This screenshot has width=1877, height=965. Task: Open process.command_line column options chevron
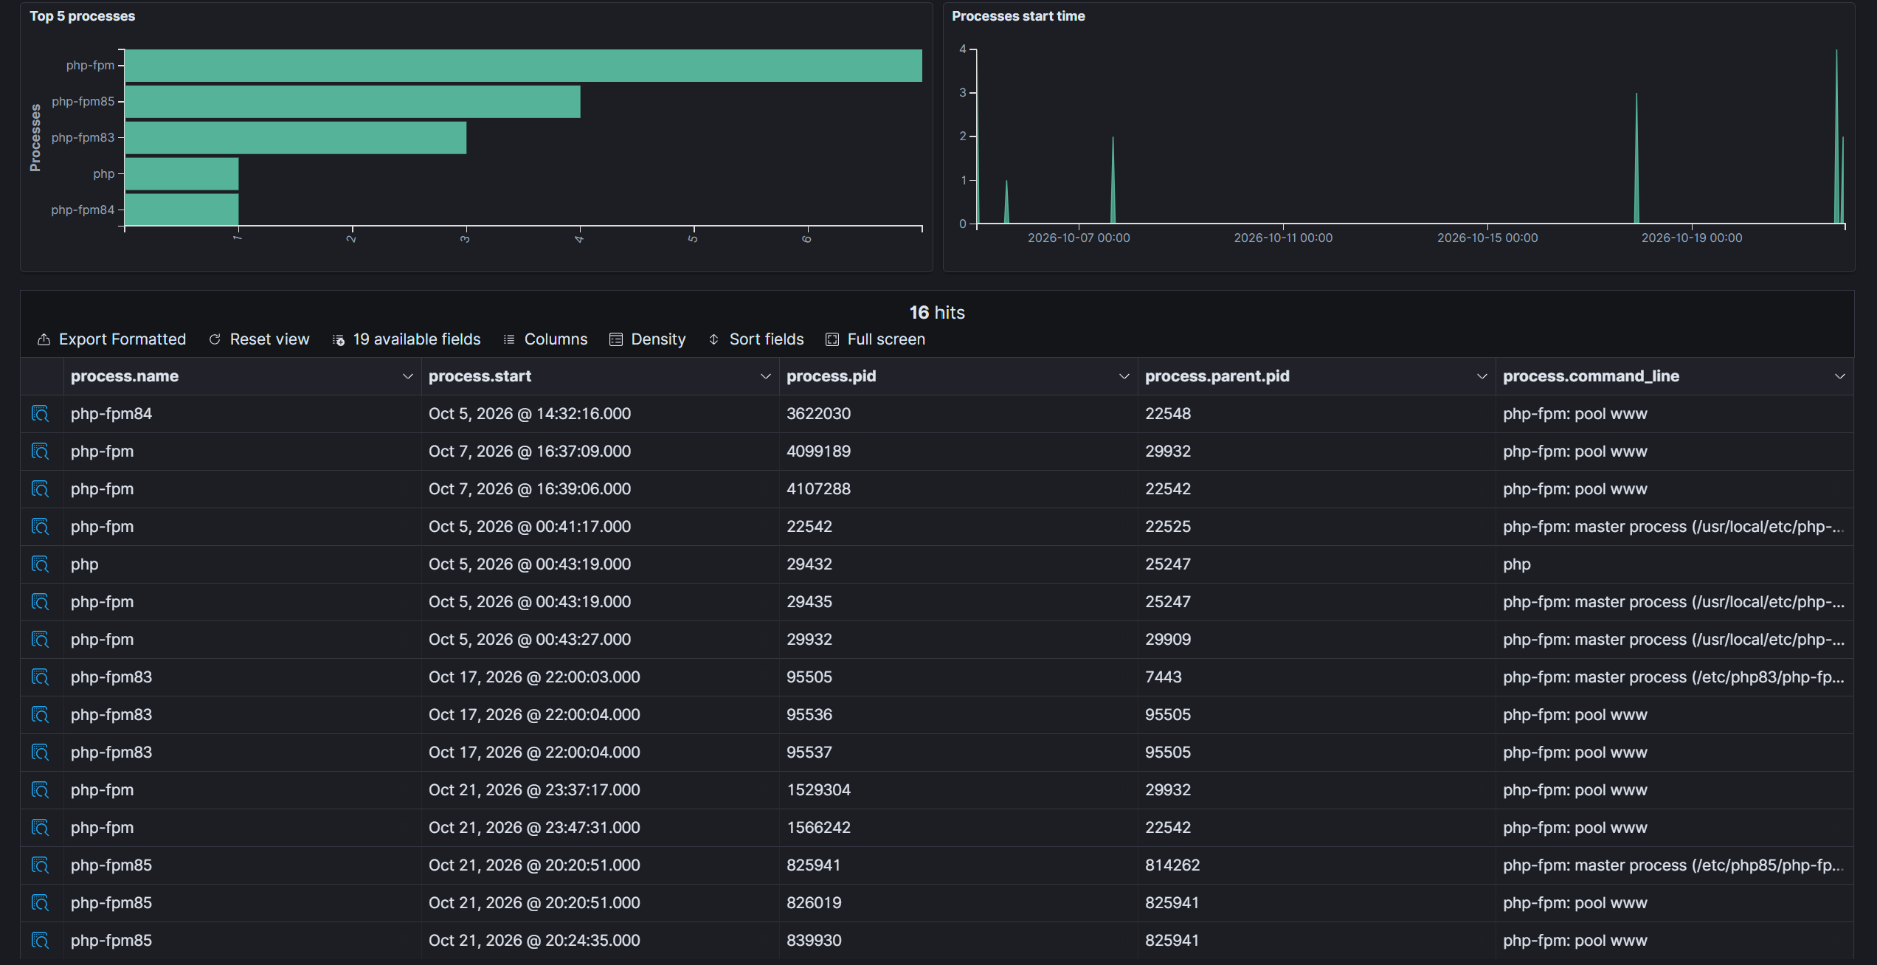coord(1839,377)
